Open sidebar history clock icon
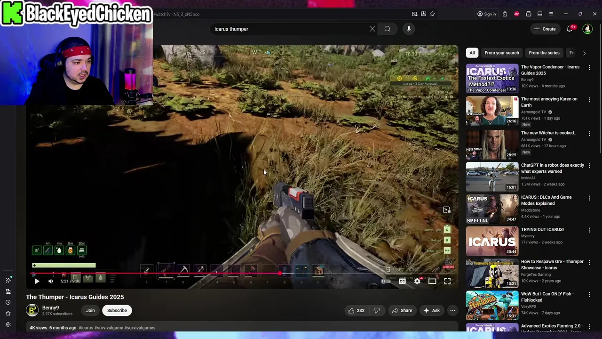Viewport: 602px width, 339px height. 8,302
